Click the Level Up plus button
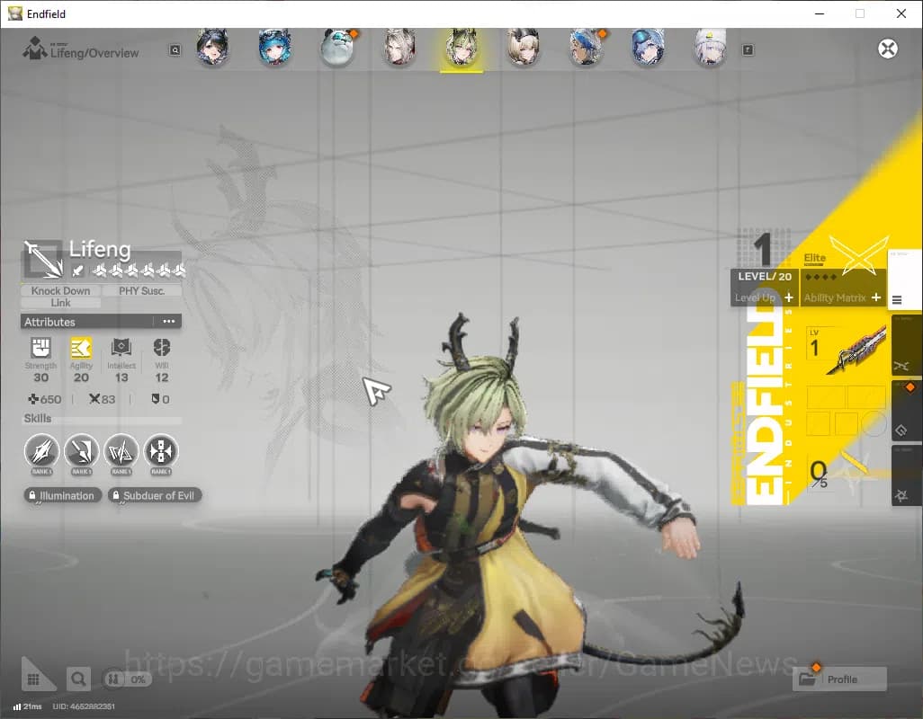Image resolution: width=923 pixels, height=719 pixels. point(789,297)
